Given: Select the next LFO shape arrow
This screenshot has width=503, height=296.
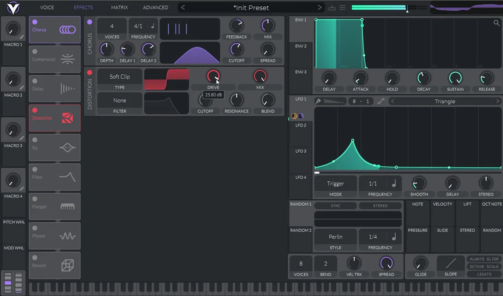Looking at the screenshot, I should click(x=497, y=101).
